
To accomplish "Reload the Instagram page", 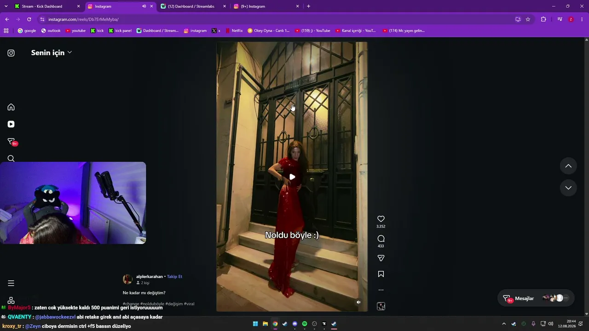I will [x=29, y=19].
